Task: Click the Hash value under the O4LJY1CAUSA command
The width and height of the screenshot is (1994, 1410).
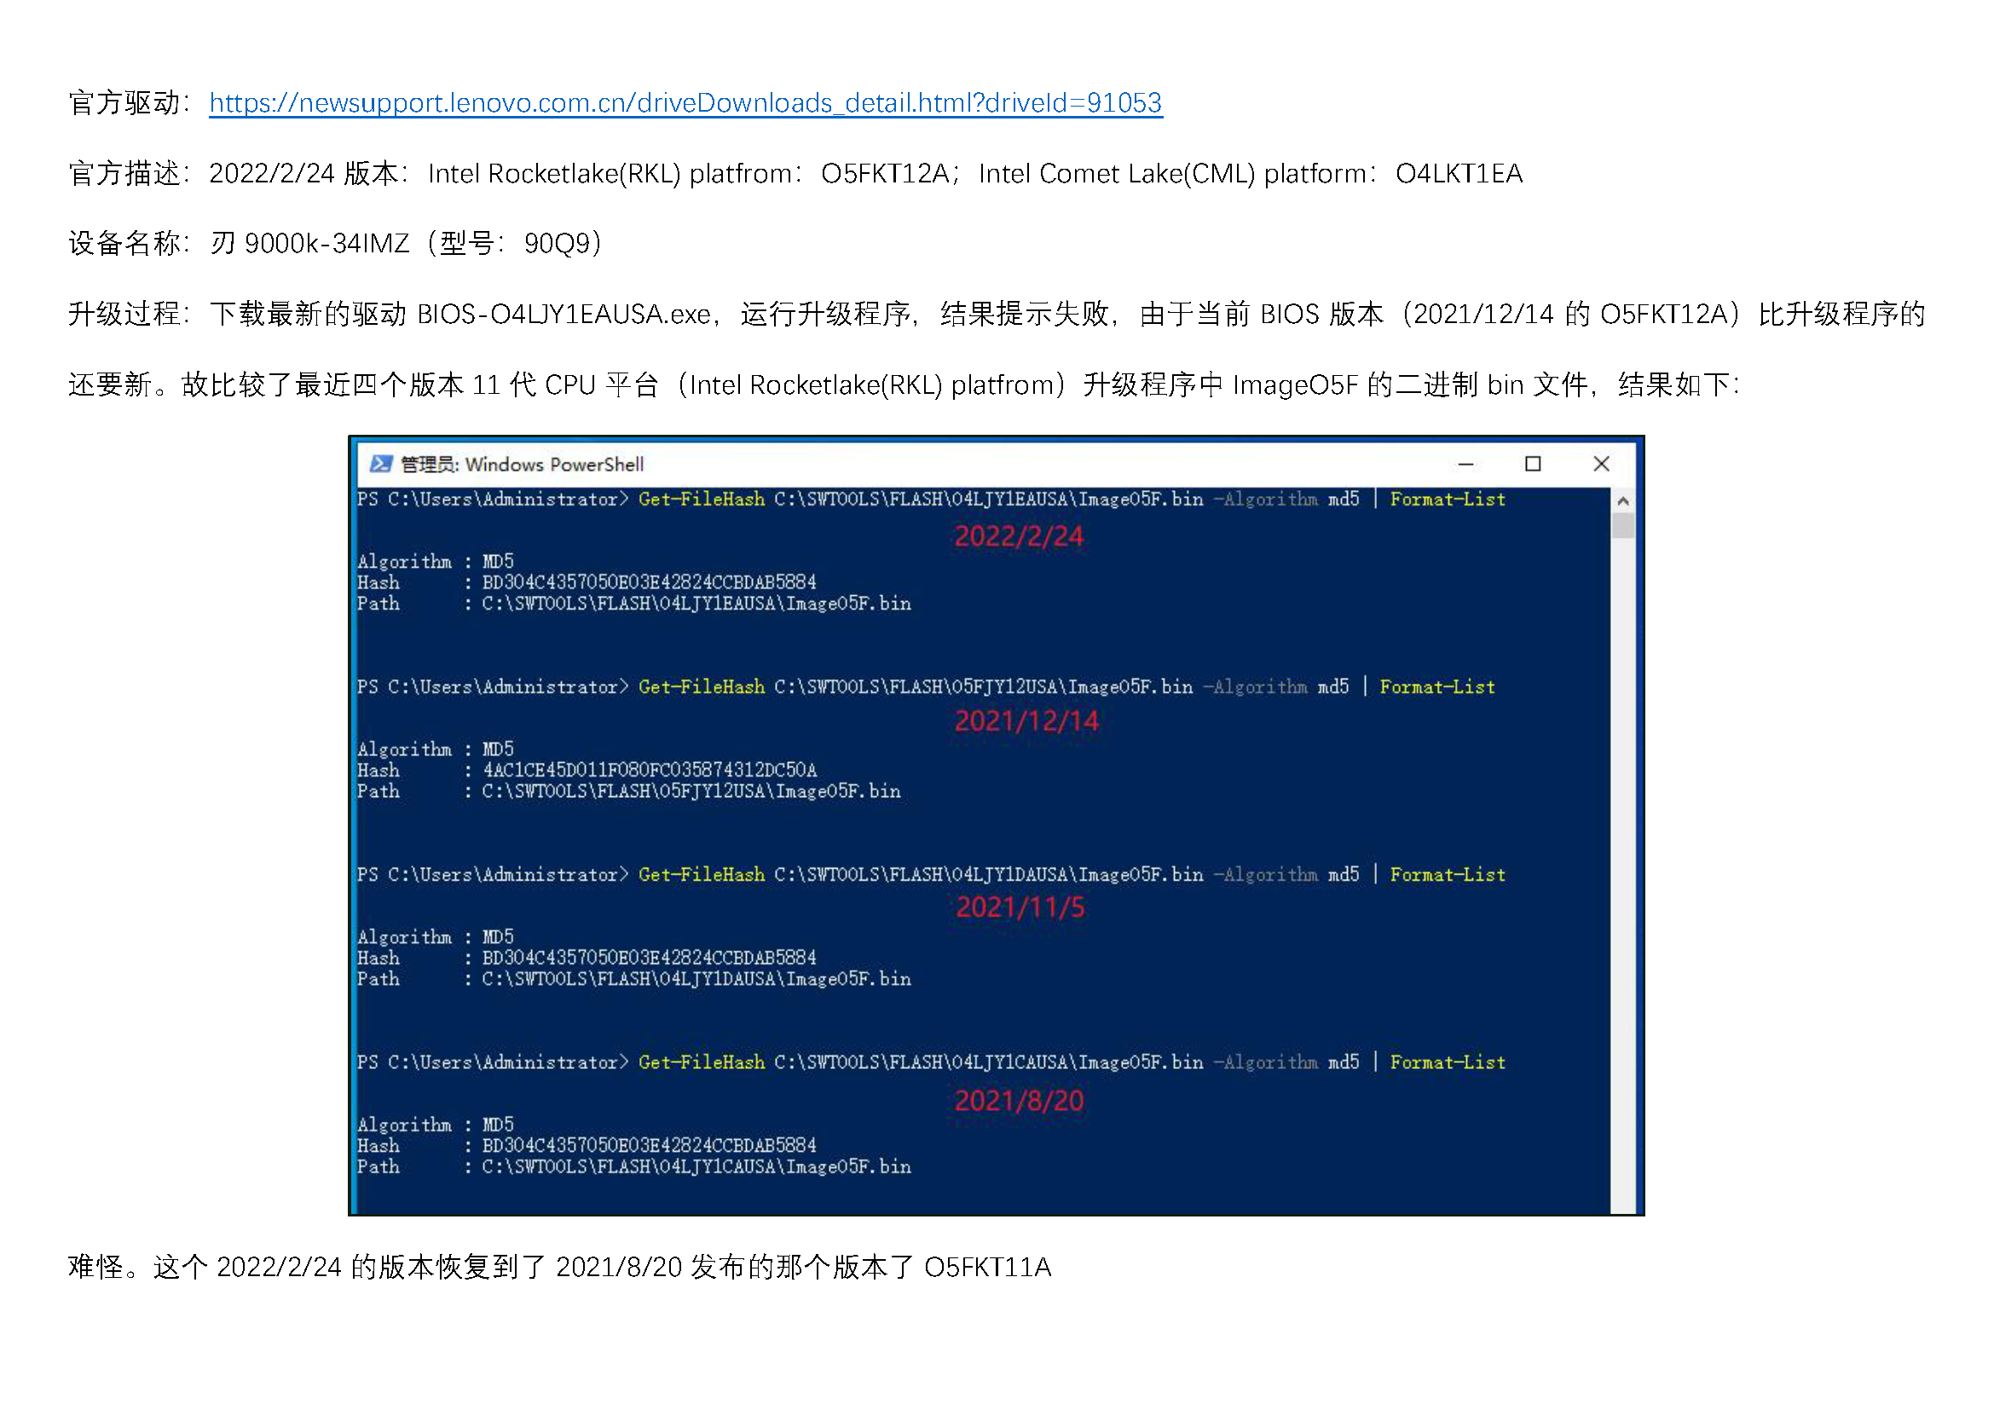Action: pyautogui.click(x=650, y=1145)
